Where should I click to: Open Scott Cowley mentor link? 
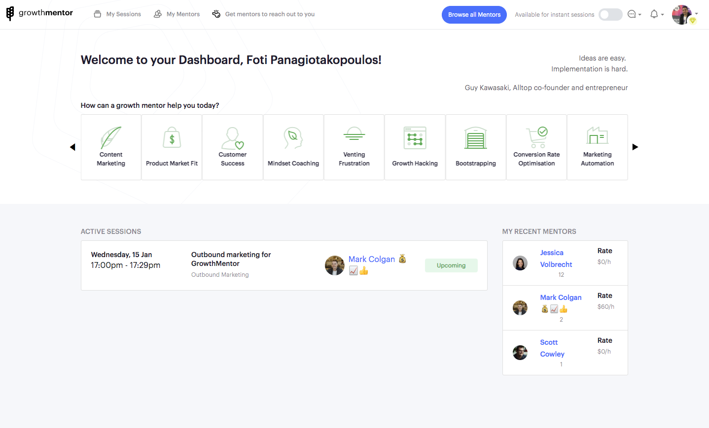[x=552, y=348]
